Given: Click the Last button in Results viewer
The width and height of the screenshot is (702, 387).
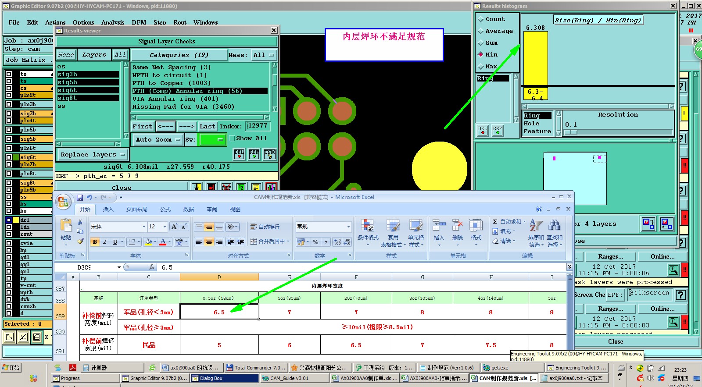Looking at the screenshot, I should (x=207, y=126).
